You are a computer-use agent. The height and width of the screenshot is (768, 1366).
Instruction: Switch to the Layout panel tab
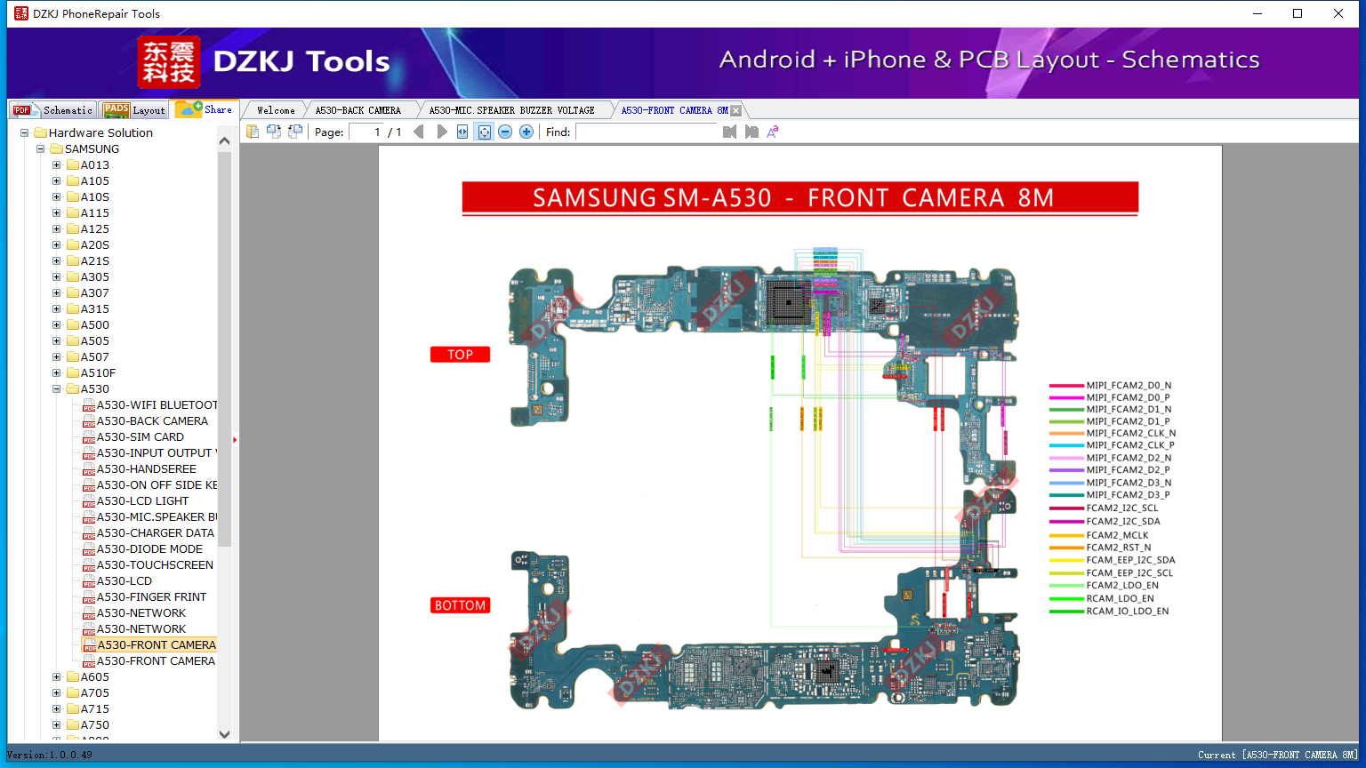click(134, 110)
